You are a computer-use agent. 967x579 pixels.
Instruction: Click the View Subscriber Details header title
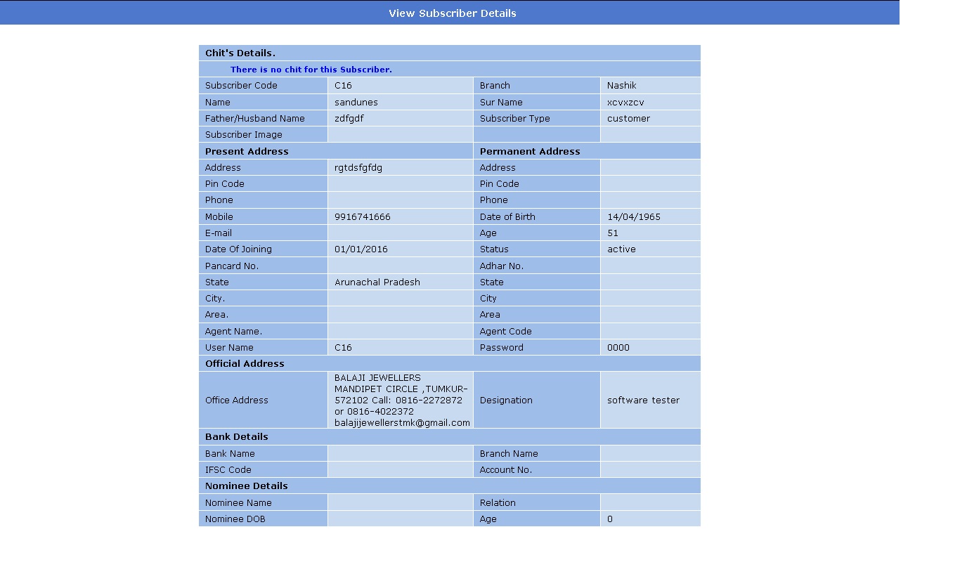coord(453,13)
